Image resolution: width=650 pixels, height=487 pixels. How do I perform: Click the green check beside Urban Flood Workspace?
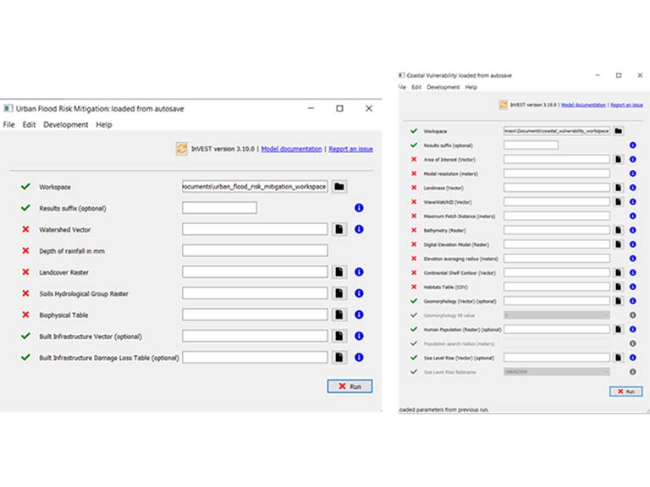pyautogui.click(x=25, y=186)
